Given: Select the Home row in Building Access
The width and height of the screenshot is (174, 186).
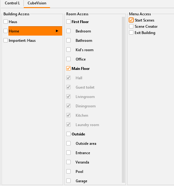Looking at the screenshot, I should click(35, 31).
